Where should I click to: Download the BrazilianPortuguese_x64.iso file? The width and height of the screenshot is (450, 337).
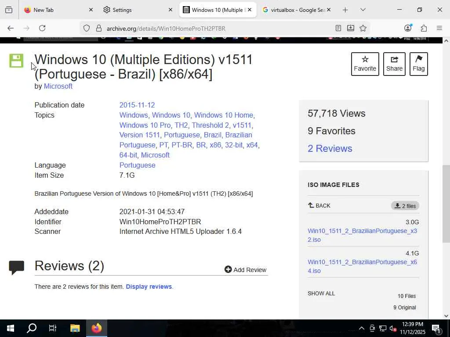click(x=362, y=266)
